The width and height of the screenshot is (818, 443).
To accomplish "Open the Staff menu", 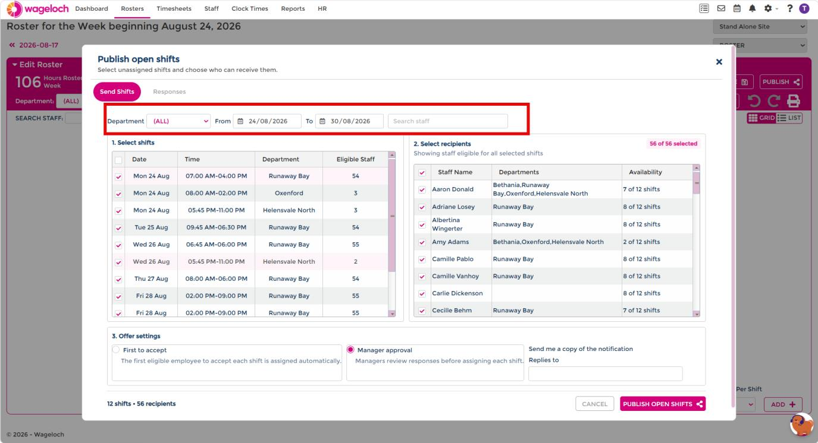I will coord(211,8).
